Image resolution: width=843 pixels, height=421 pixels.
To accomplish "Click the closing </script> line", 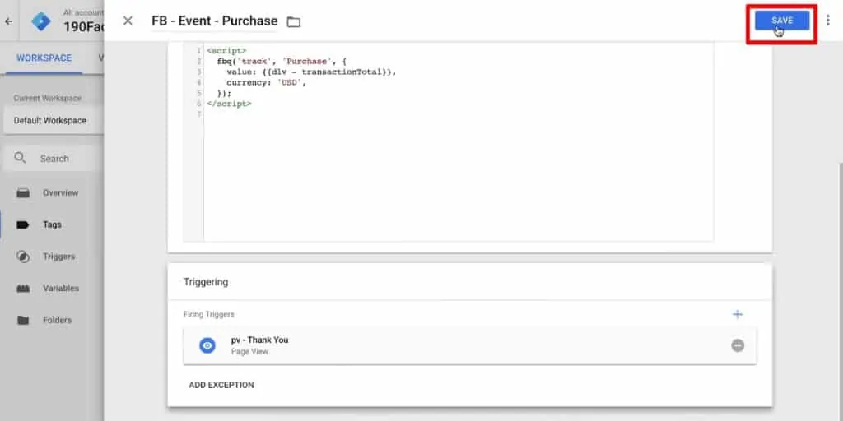I will pos(229,104).
